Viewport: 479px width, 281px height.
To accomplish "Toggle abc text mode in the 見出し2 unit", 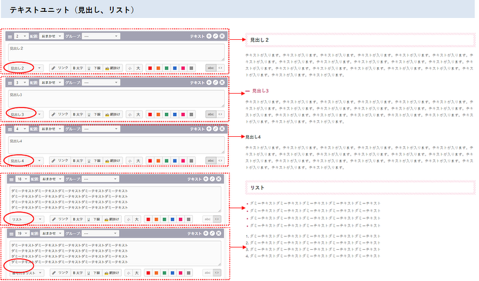I will tap(210, 68).
